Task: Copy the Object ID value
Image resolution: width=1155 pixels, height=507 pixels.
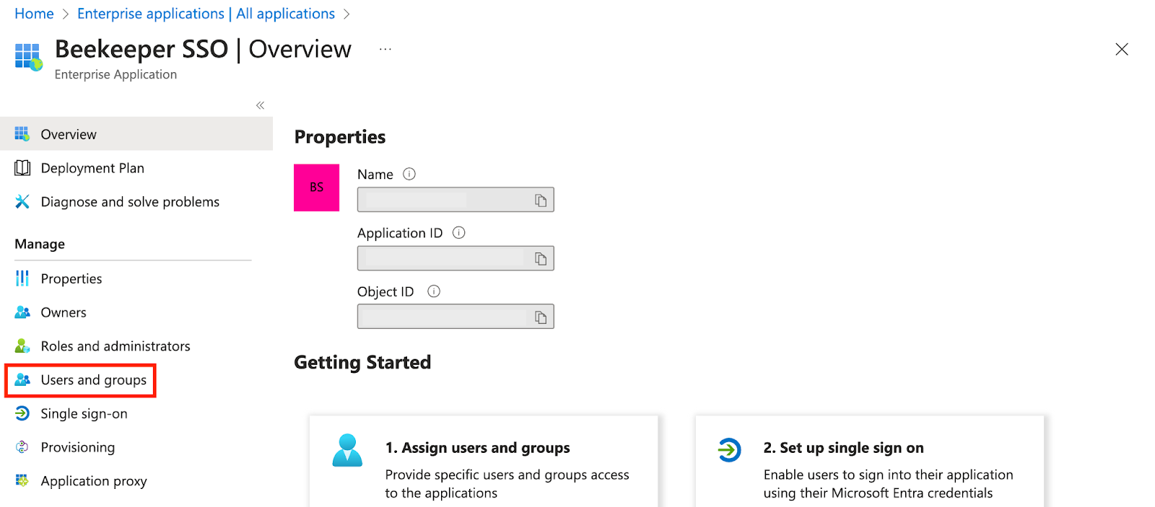Action: tap(541, 317)
